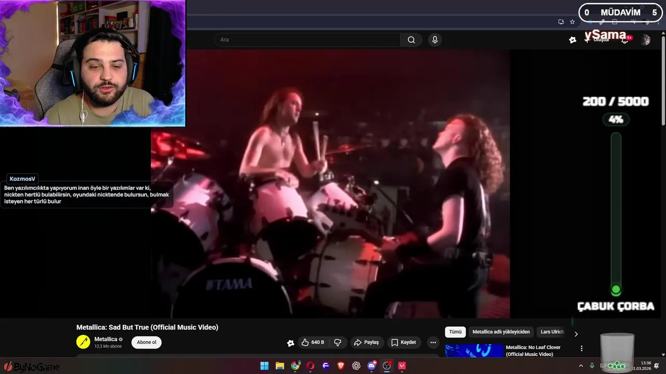The height and width of the screenshot is (374, 666).
Task: Open more actions menu beside Kaydet
Action: click(433, 342)
